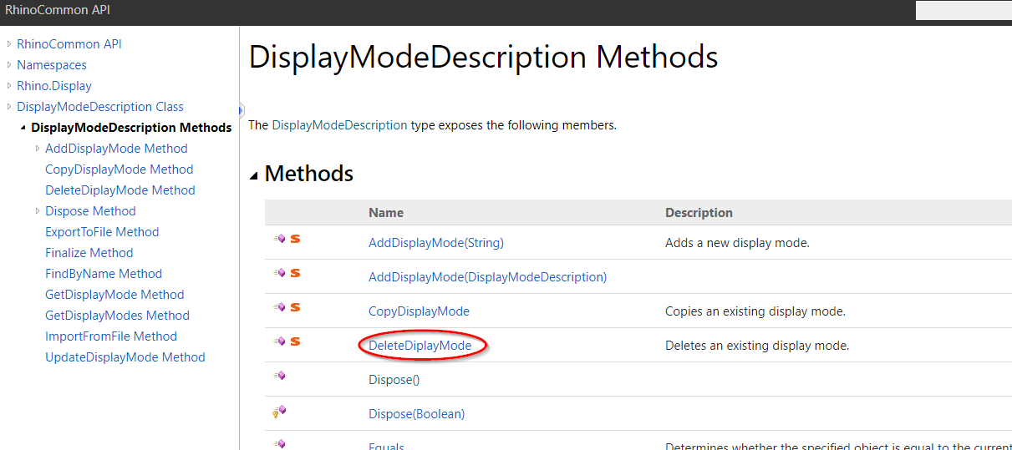Click static S icon in DeleteDiplayMode row
Image resolution: width=1012 pixels, height=450 pixels.
tap(295, 341)
